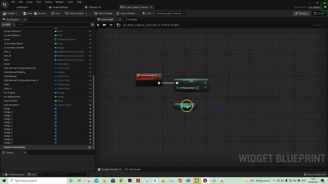This screenshot has width=328, height=184.
Task: Toggle instance-editable eye for Asset variable
Action: pyautogui.click(x=90, y=39)
